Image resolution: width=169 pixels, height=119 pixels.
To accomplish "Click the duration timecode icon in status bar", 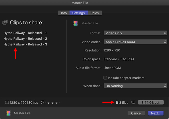I will click(43, 102).
